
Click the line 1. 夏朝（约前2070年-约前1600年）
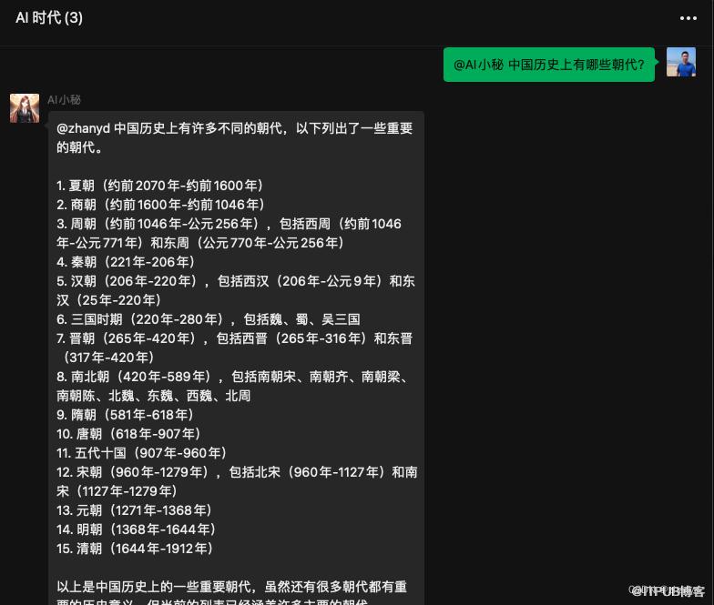coord(160,186)
